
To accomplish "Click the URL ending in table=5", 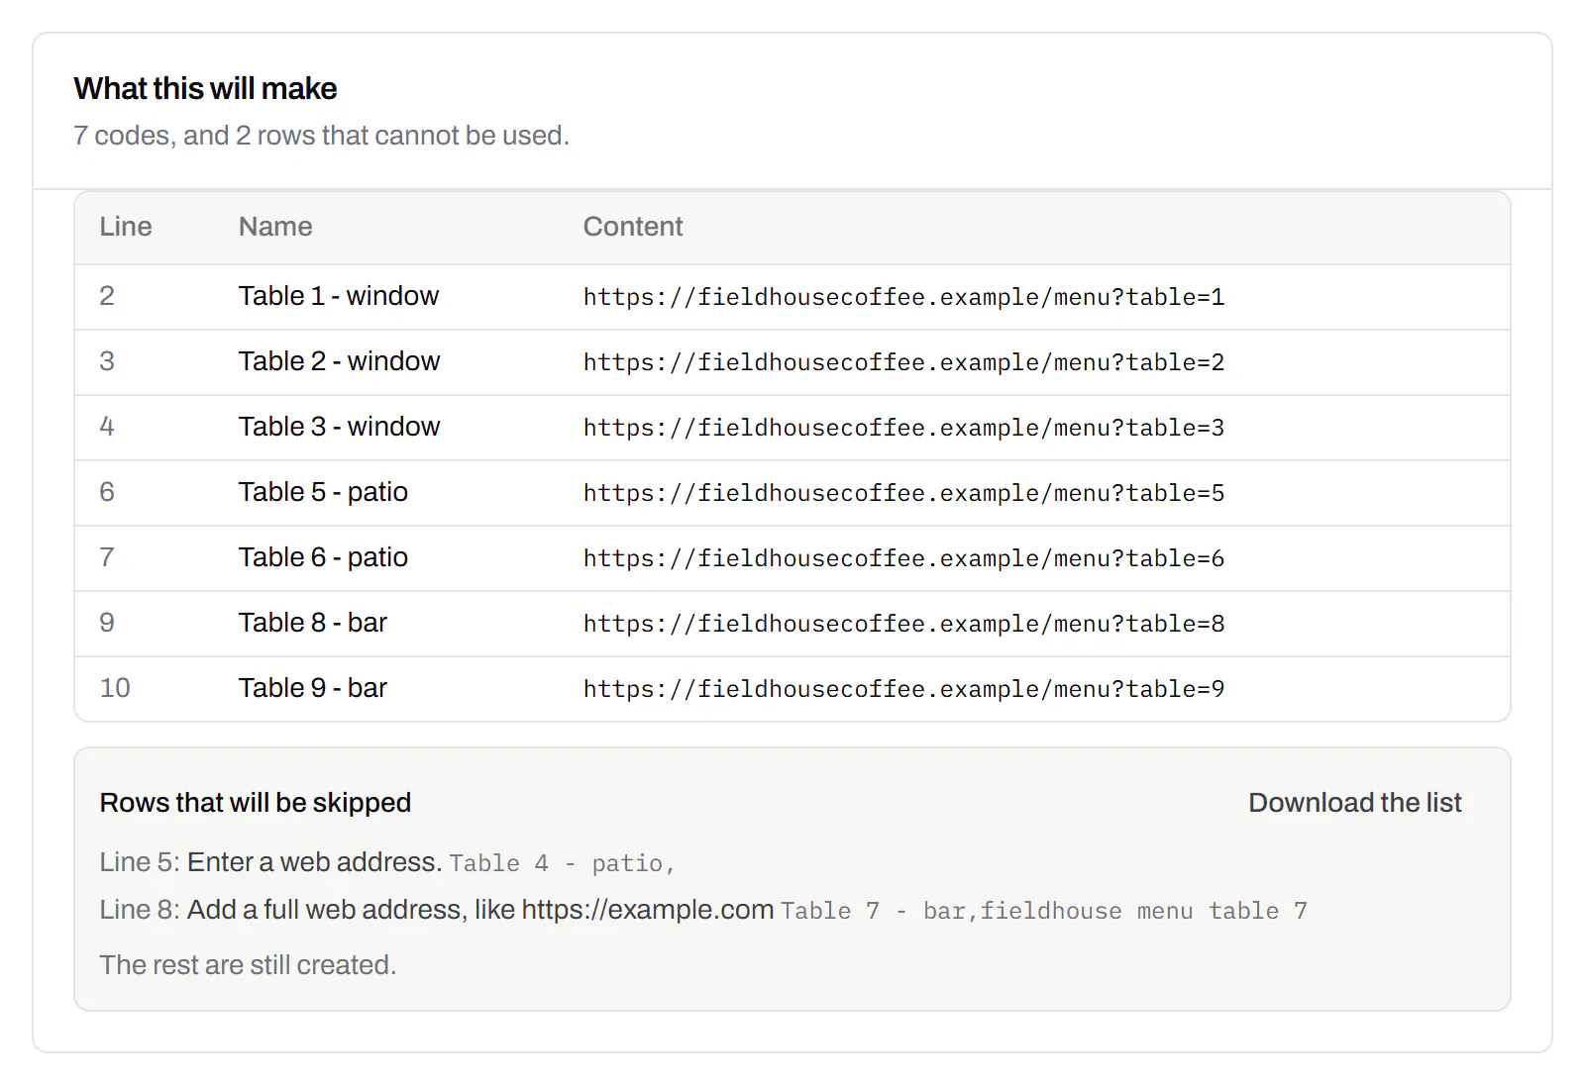I will click(x=903, y=493).
